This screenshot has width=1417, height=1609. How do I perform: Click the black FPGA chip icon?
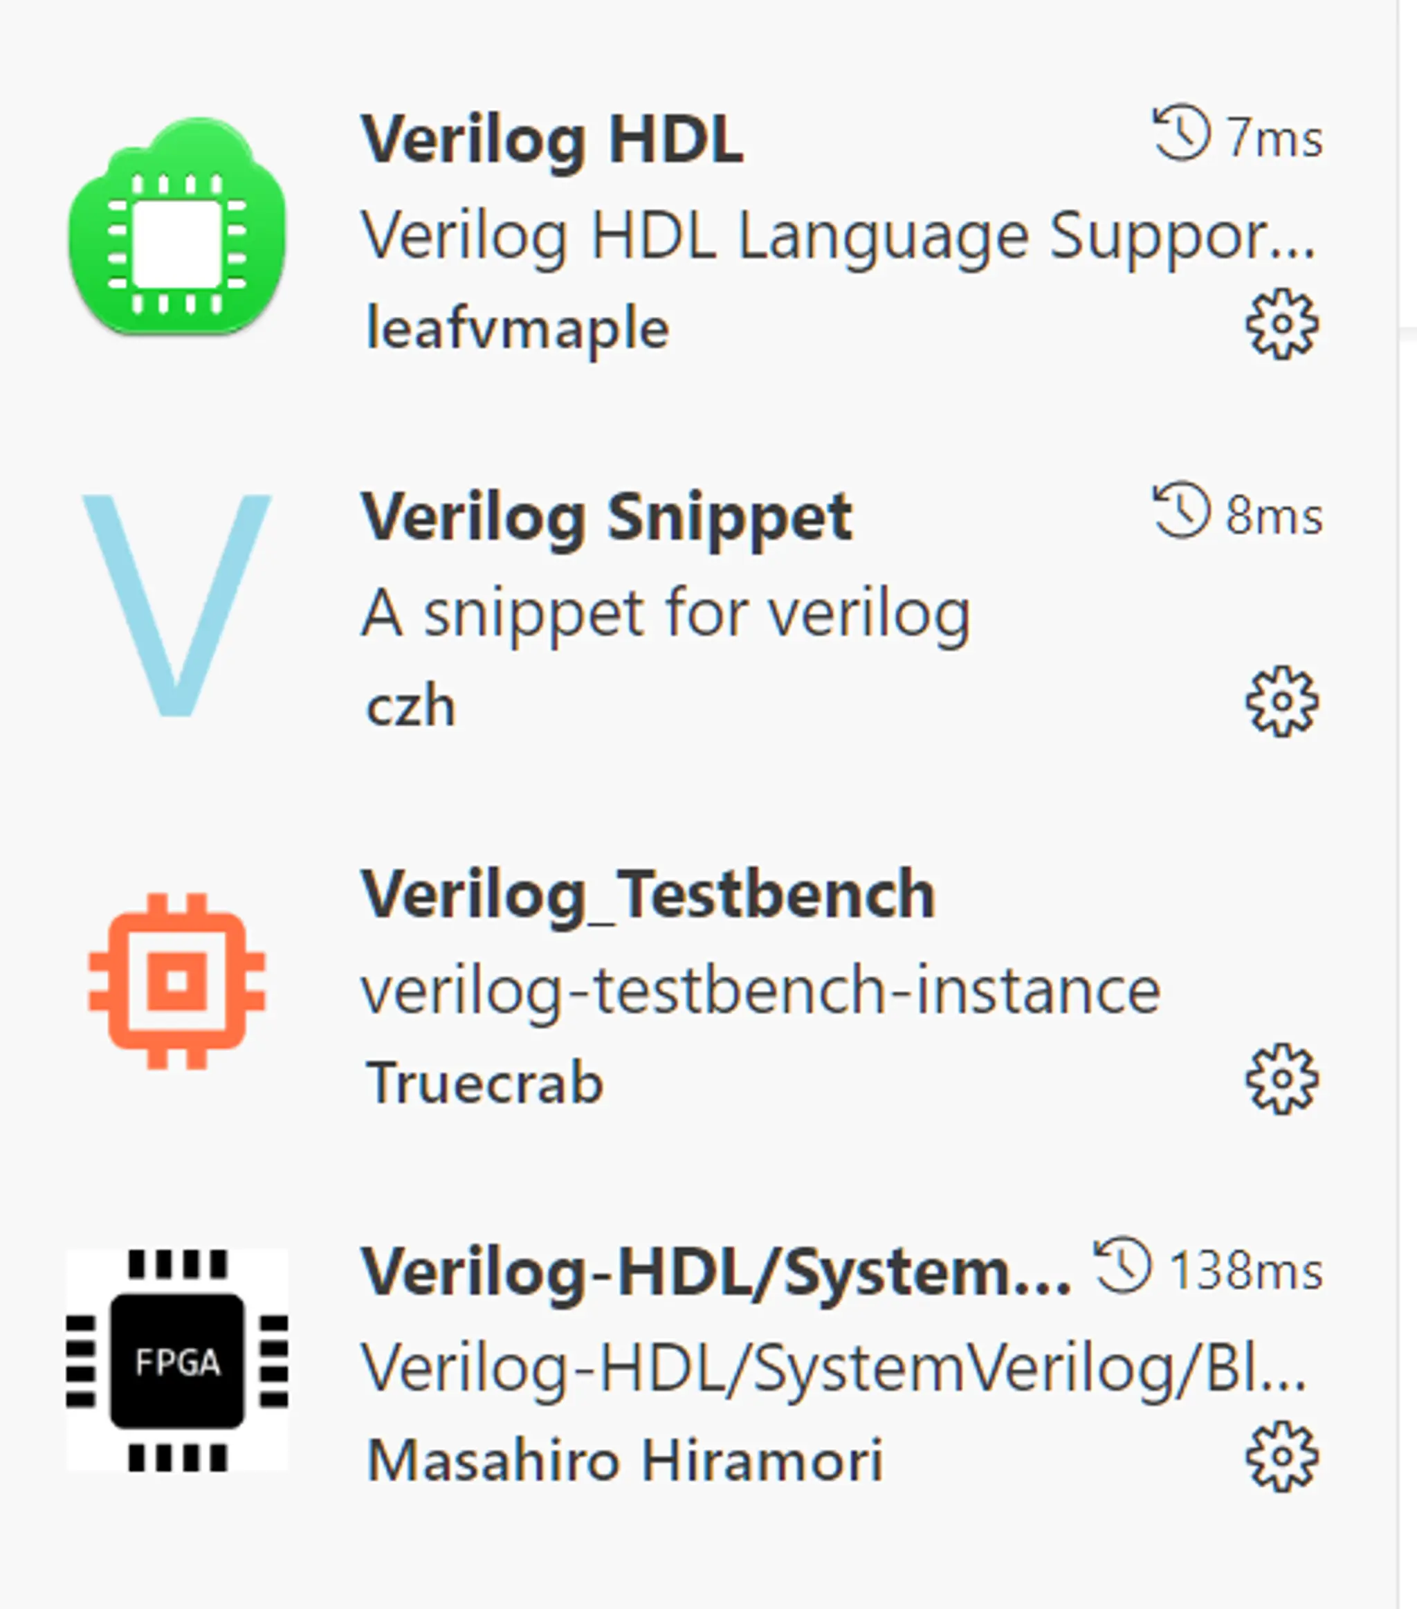[x=177, y=1359]
